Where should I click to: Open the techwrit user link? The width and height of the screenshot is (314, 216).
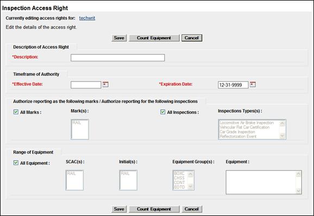pos(87,18)
